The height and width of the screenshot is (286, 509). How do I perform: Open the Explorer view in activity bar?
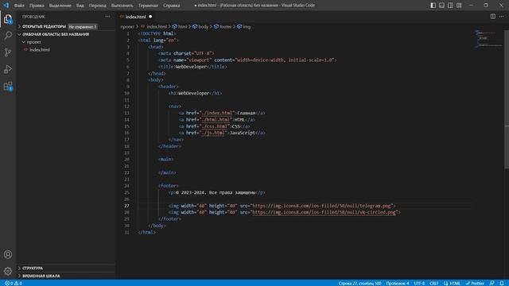(8, 19)
